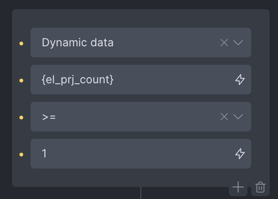
Task: Add a new condition with plus icon
Action: pyautogui.click(x=238, y=187)
